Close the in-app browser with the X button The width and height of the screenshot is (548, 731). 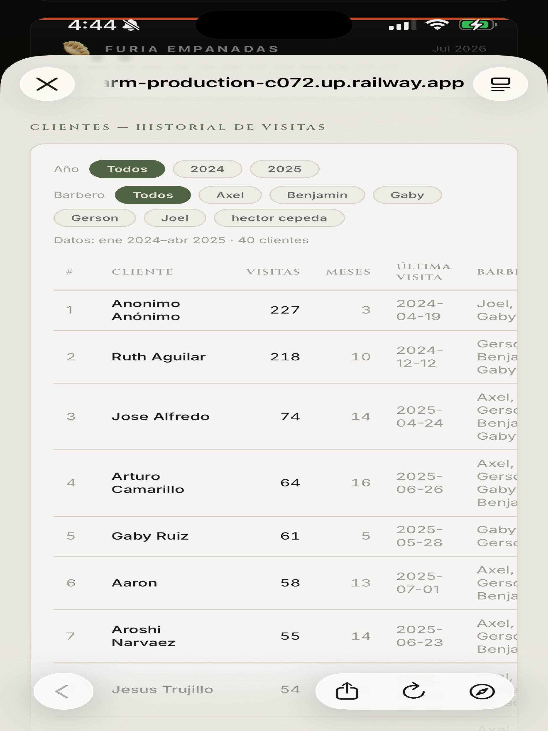click(47, 84)
